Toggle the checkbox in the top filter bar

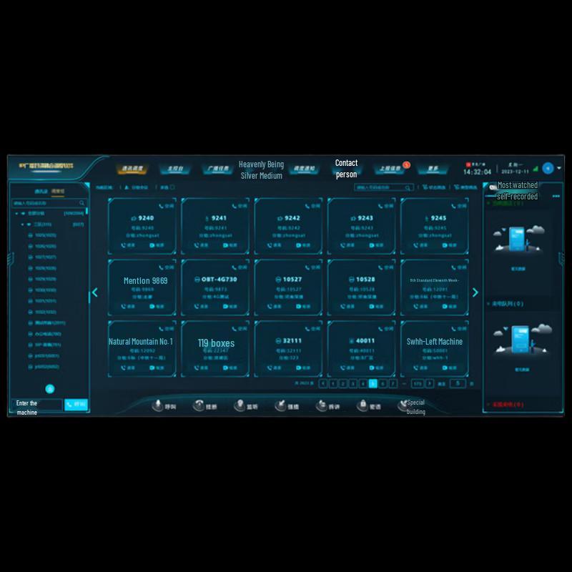172,187
